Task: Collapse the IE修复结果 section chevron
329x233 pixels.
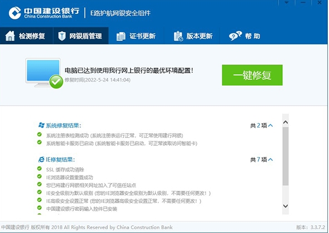Action: (x=271, y=159)
